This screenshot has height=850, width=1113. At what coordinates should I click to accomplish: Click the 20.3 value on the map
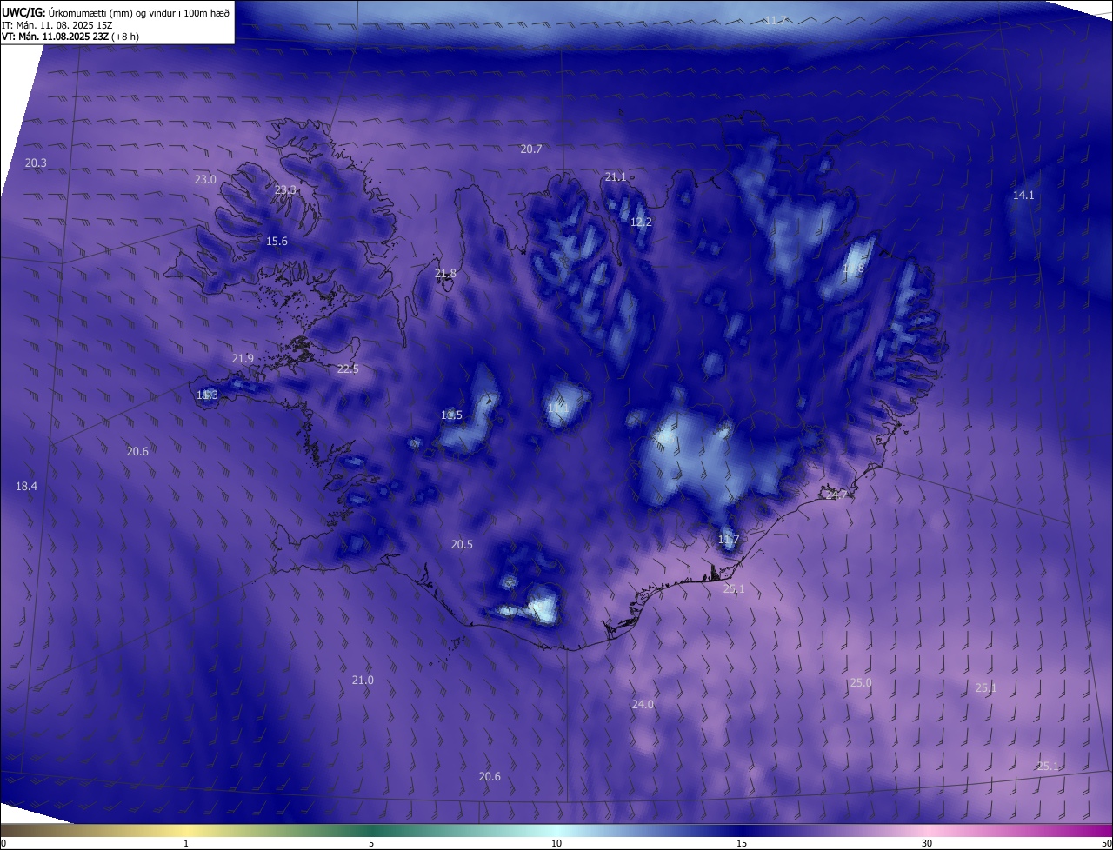[x=36, y=163]
